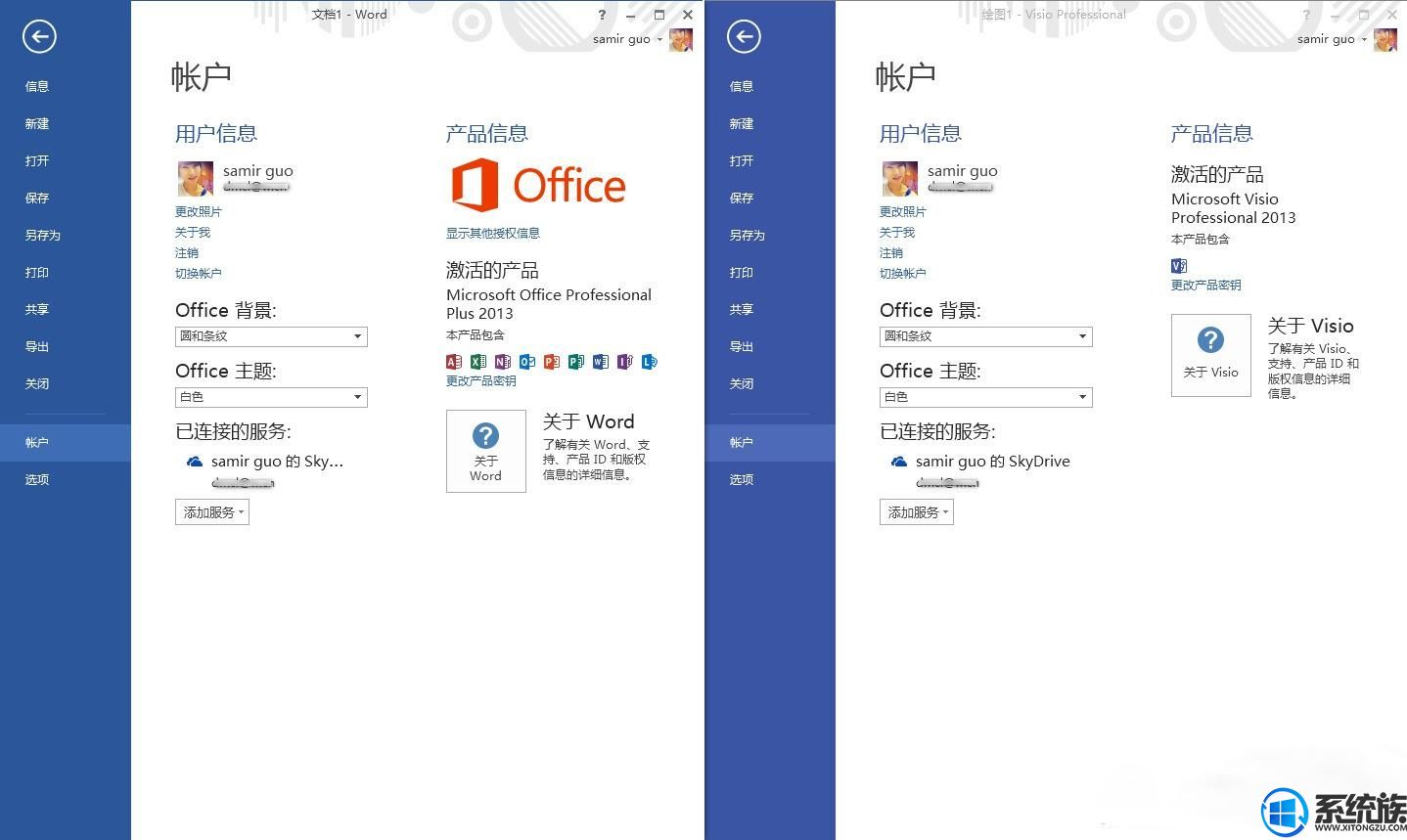Click the user photo under 用户信息 in Visio

pyautogui.click(x=900, y=179)
